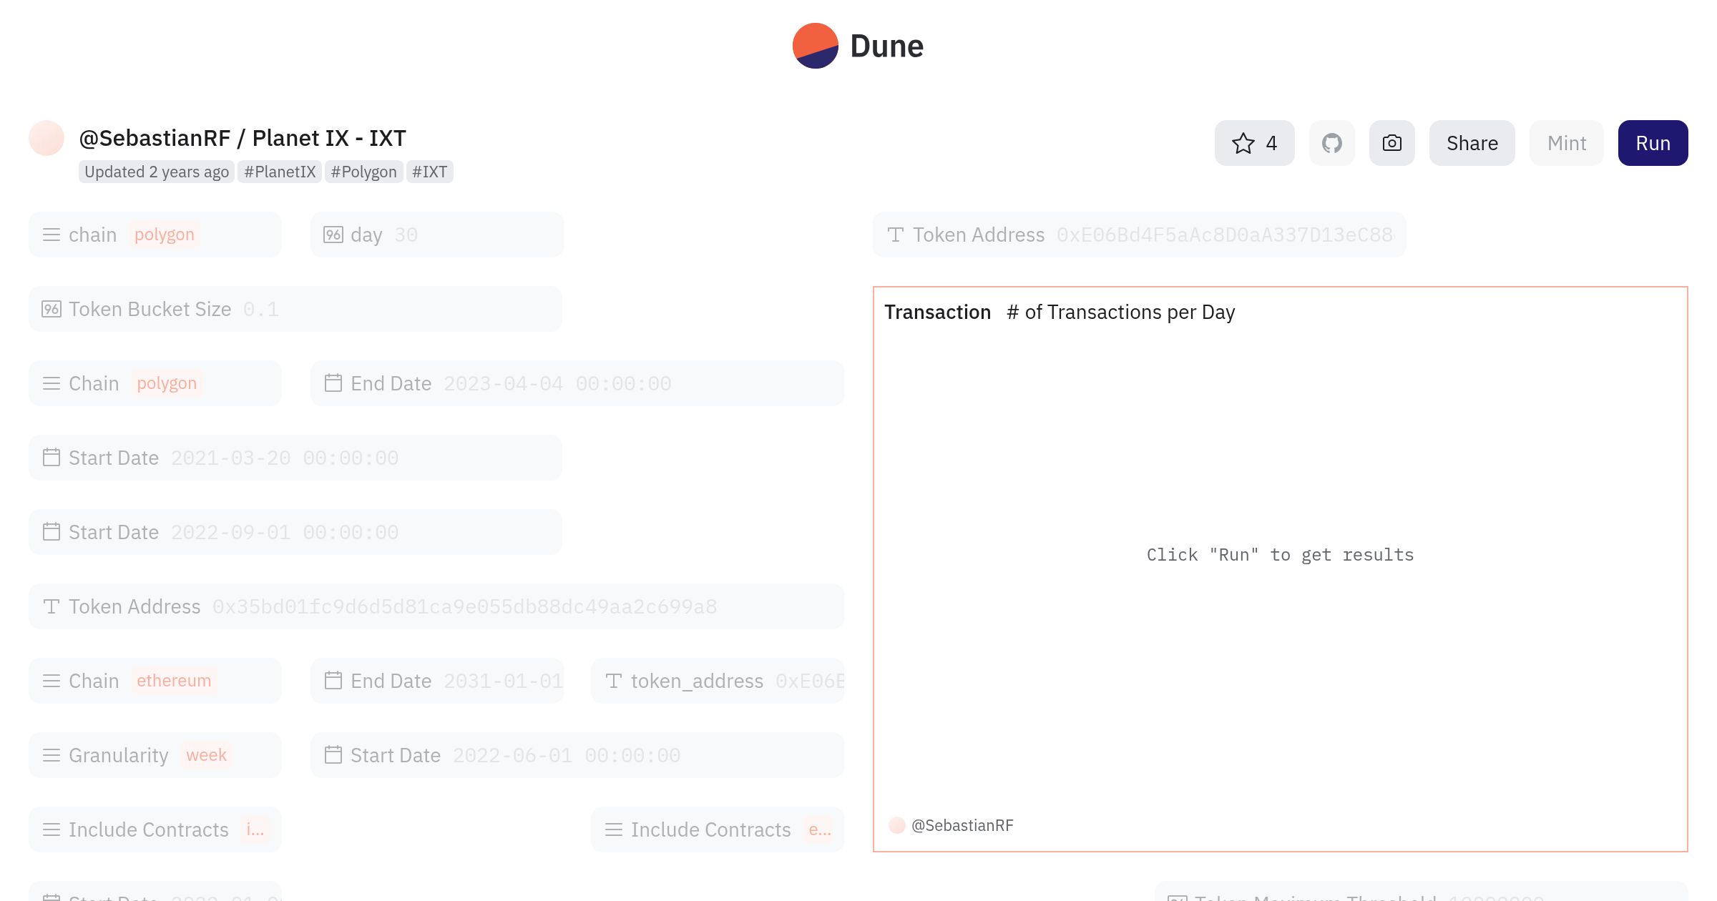1717x901 pixels.
Task: Open the Granularity dropdown set to week
Action: (155, 755)
